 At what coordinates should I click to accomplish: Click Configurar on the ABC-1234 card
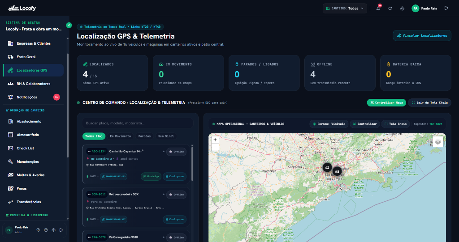[x=174, y=177]
